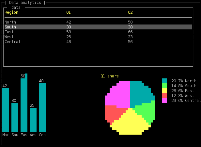Select the West row in data table

[x=98, y=37]
